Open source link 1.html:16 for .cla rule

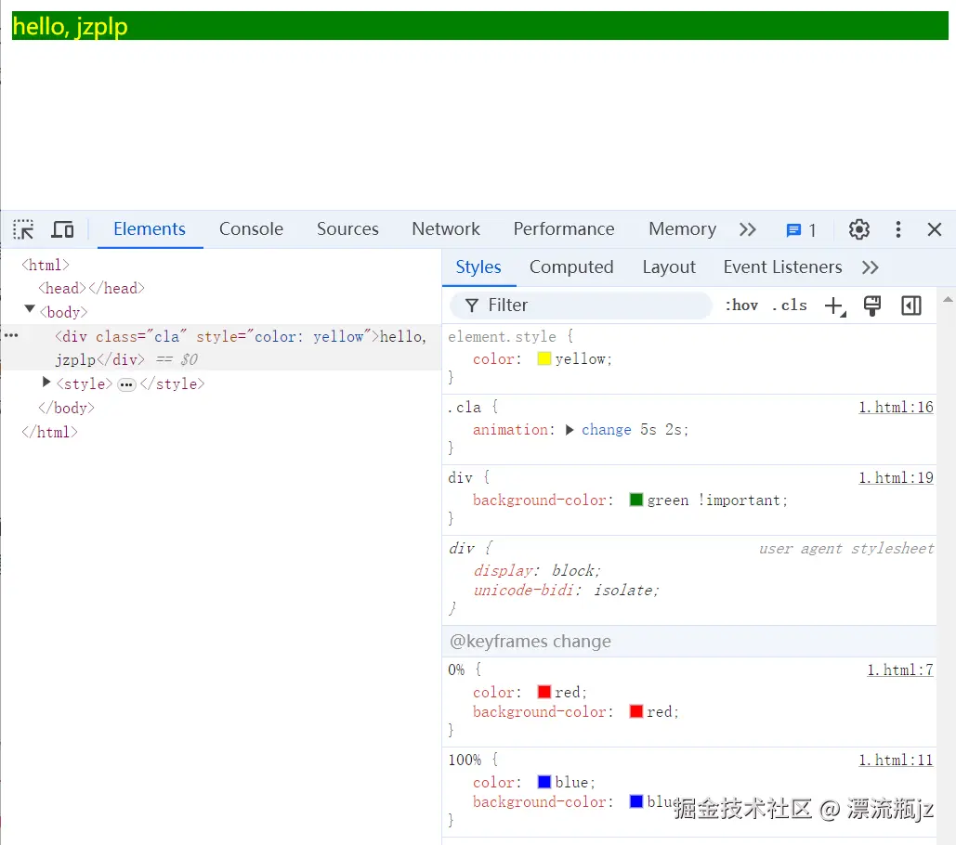(x=895, y=407)
